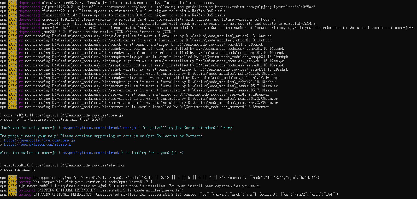
Task: Click 'The project needs your help!' text
Action: click(29, 136)
